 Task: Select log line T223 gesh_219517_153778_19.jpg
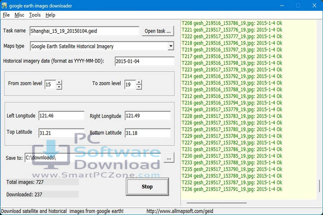coord(232,69)
